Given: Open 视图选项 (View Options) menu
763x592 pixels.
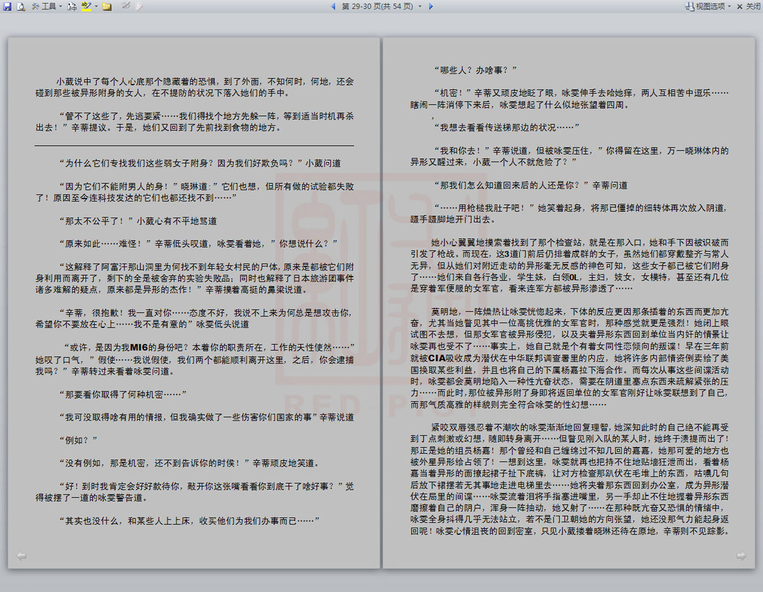Looking at the screenshot, I should 710,7.
